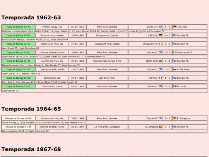
Task: Click the date 05-09-1962
Action: (77, 27)
